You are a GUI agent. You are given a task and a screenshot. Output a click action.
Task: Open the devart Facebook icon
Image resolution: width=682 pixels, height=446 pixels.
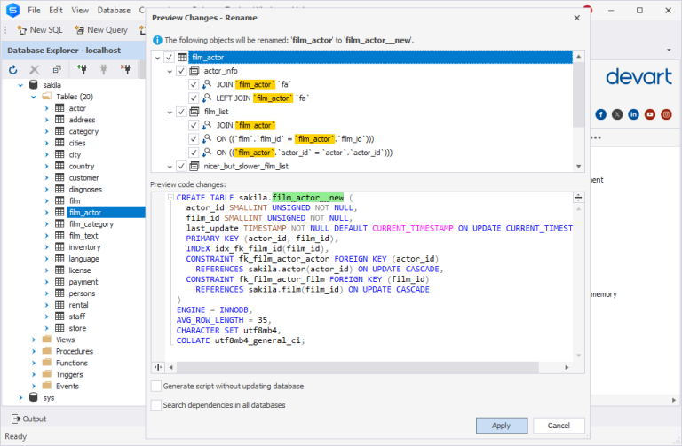(601, 114)
